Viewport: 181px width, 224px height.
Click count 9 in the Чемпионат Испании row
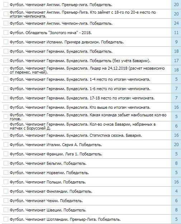click(x=176, y=42)
